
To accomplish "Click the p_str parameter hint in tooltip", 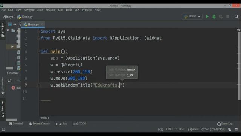I will [x=130, y=75].
